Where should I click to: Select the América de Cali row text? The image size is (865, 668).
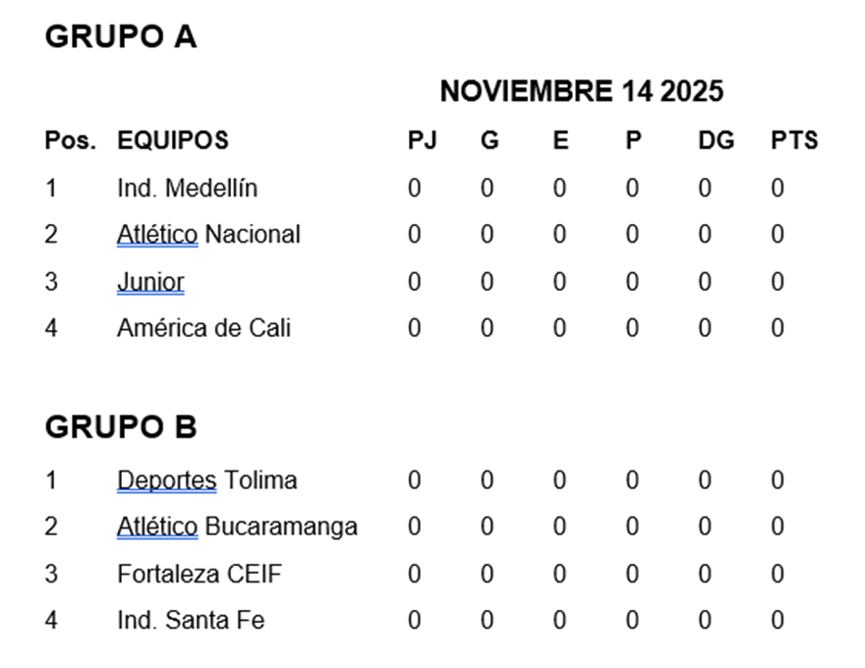203,328
